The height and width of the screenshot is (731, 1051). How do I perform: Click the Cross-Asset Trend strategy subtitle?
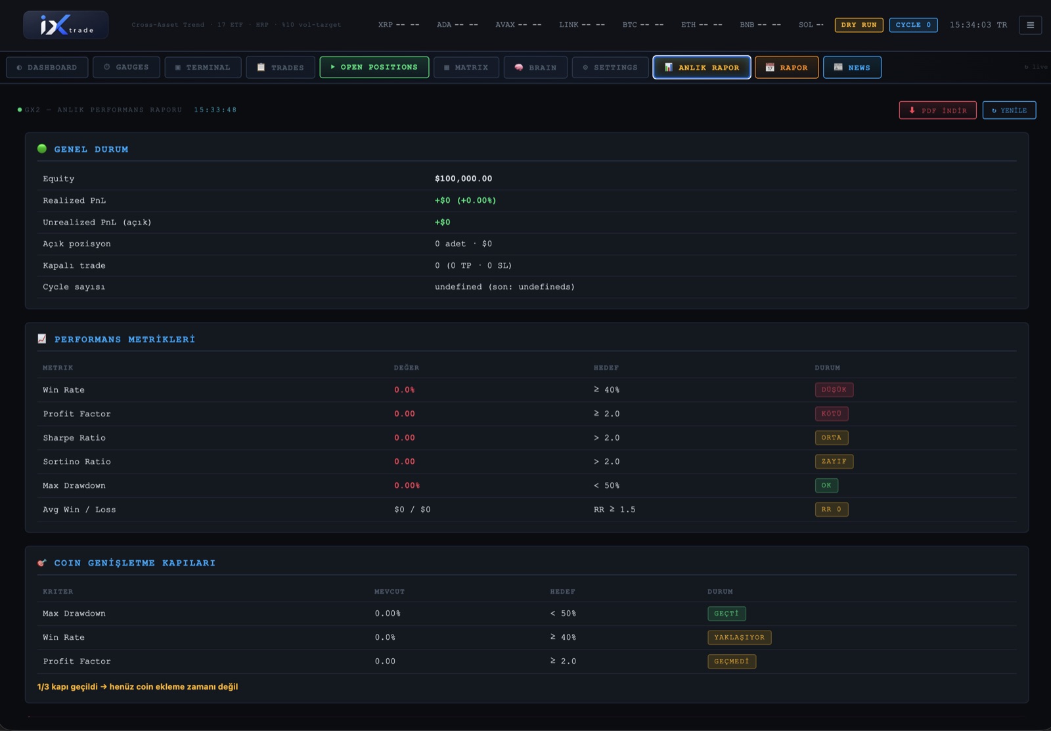236,25
